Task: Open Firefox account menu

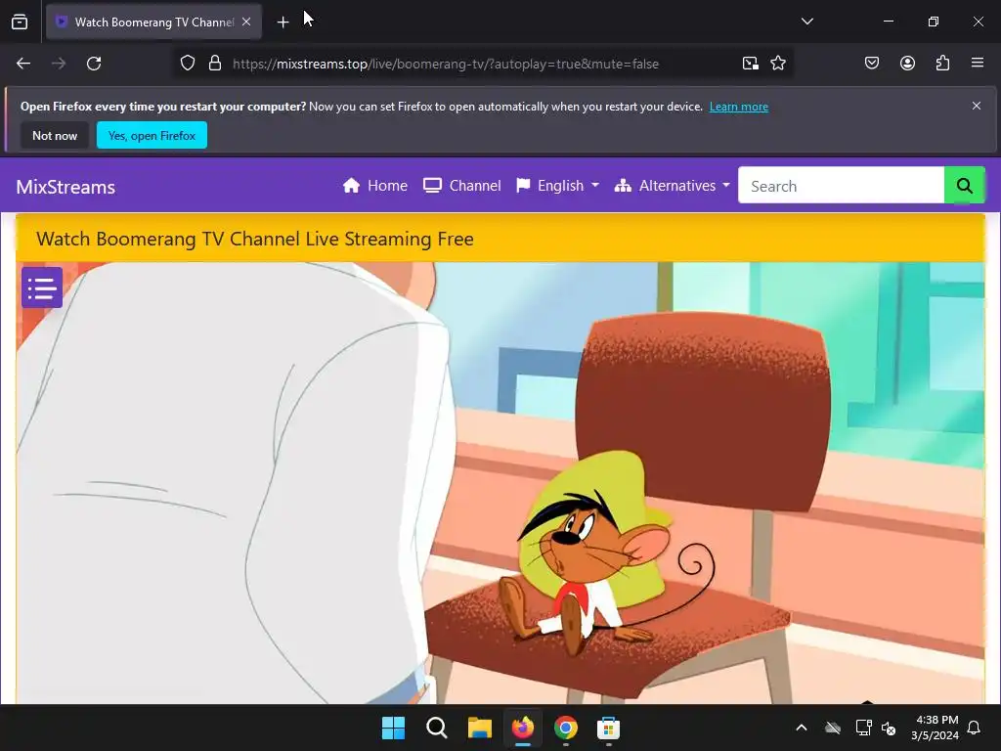Action: [907, 64]
